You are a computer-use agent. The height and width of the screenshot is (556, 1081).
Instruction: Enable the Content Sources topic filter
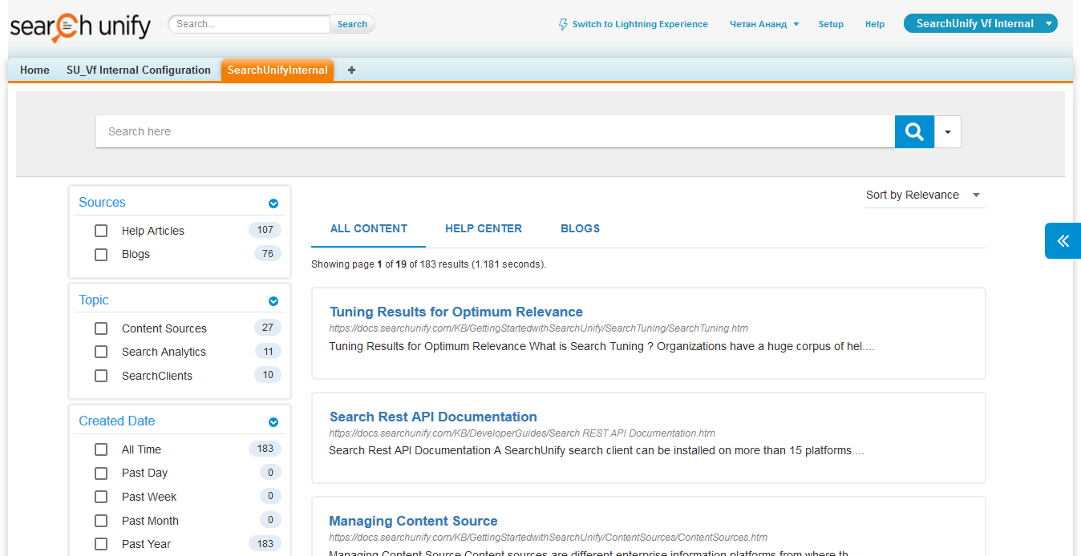click(101, 328)
